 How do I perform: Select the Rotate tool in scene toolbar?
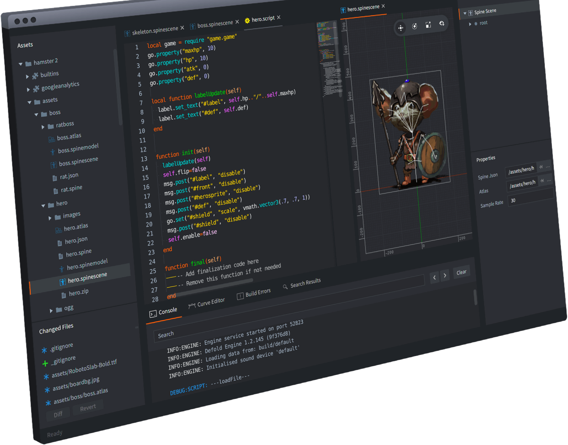(414, 26)
